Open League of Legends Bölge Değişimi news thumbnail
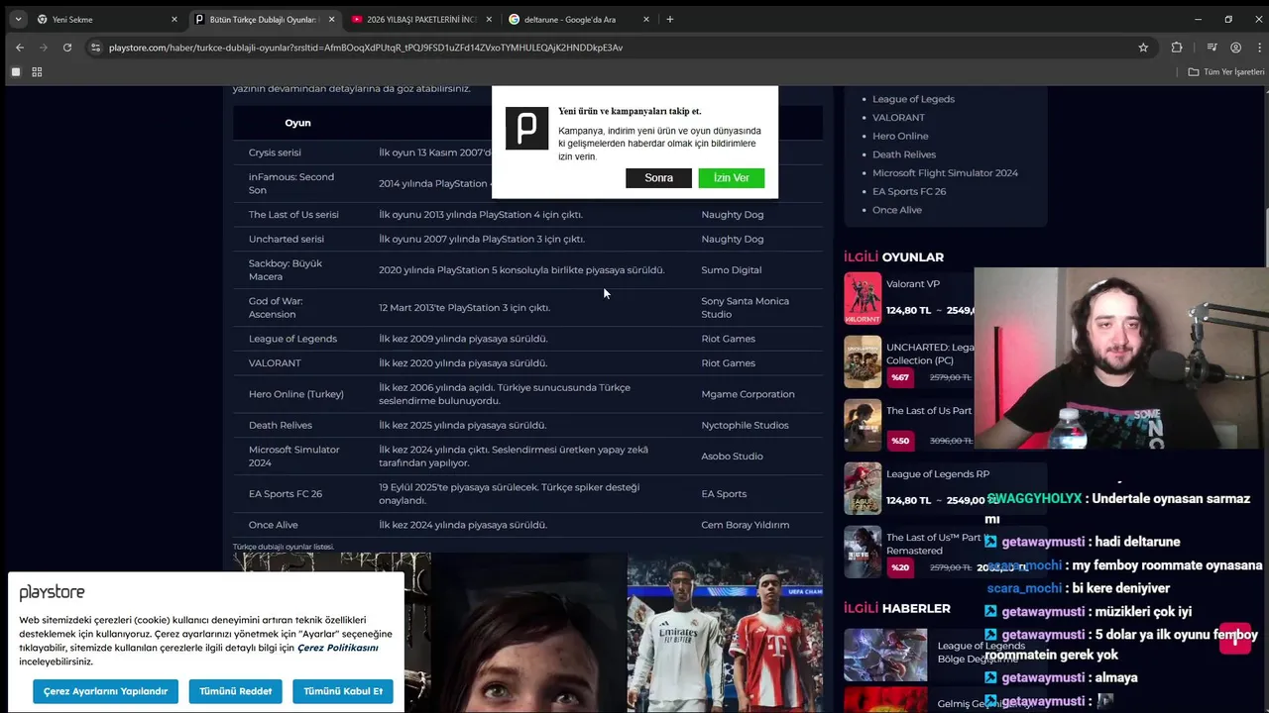The width and height of the screenshot is (1269, 713). click(x=885, y=655)
